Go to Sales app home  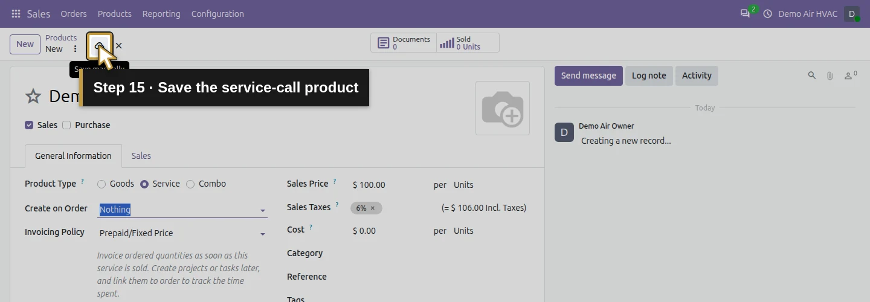coord(39,14)
